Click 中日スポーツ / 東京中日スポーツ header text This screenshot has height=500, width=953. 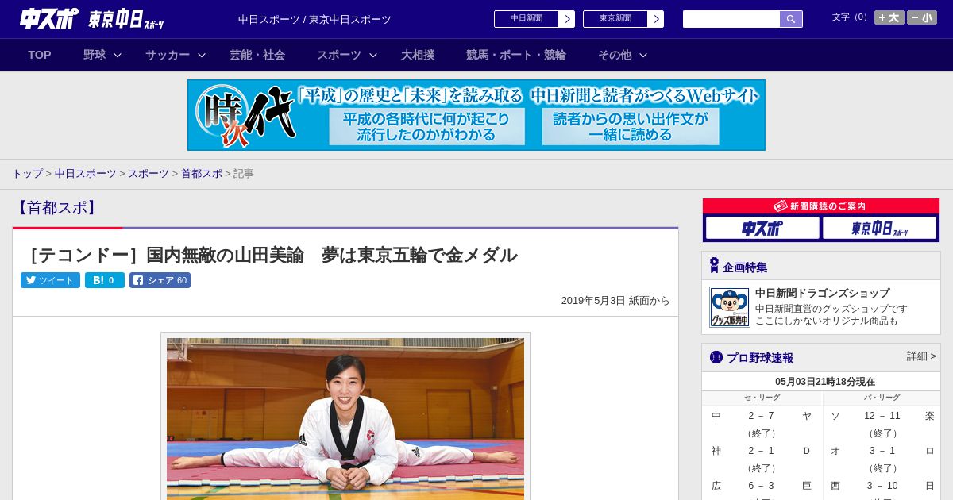tap(314, 19)
